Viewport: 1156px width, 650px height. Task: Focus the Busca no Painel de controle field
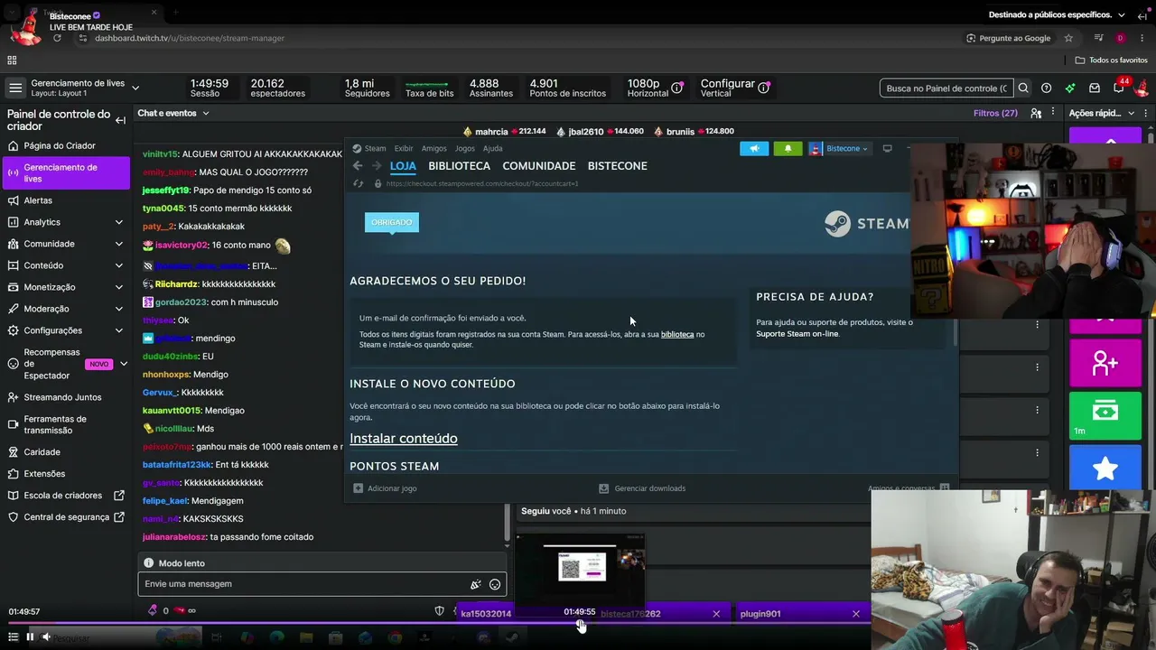(946, 88)
